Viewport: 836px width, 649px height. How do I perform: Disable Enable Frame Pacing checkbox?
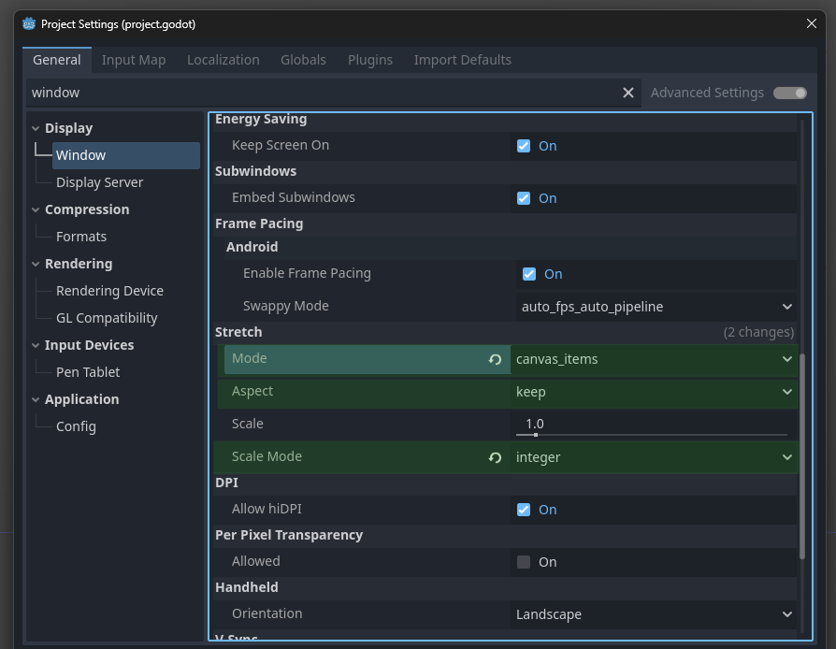pos(529,274)
